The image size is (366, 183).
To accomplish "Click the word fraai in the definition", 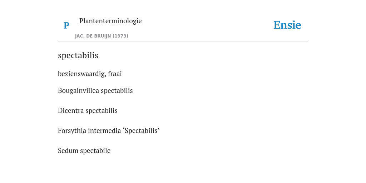I will [115, 74].
